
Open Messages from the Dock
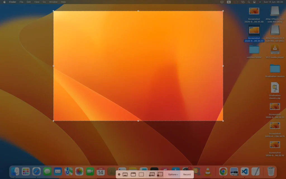(x=47, y=171)
